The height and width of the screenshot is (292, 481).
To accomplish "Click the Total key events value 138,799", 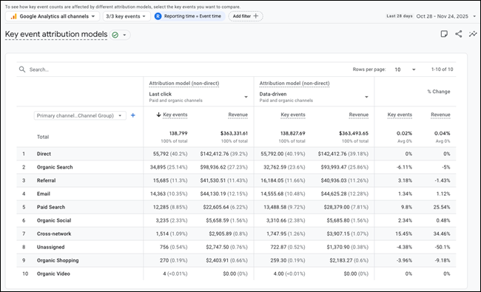I will pyautogui.click(x=178, y=133).
